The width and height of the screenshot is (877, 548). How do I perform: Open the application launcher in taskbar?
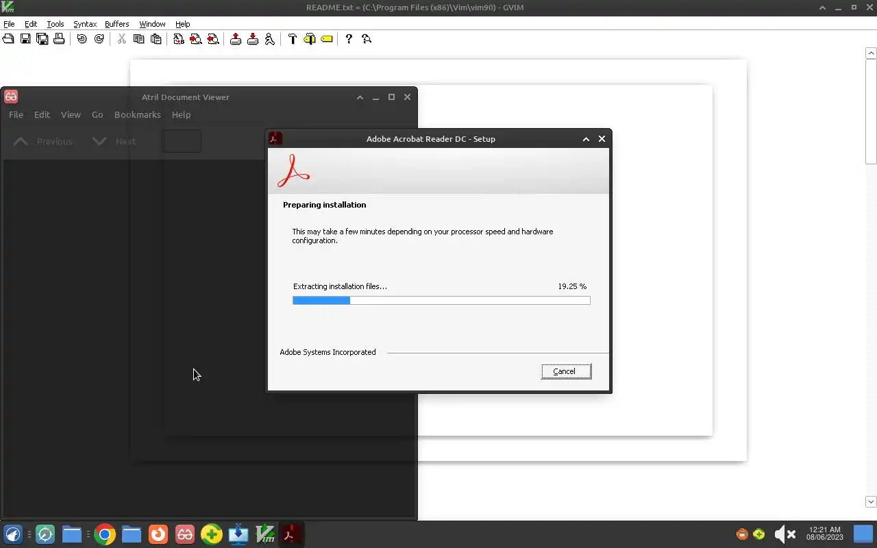(x=13, y=534)
